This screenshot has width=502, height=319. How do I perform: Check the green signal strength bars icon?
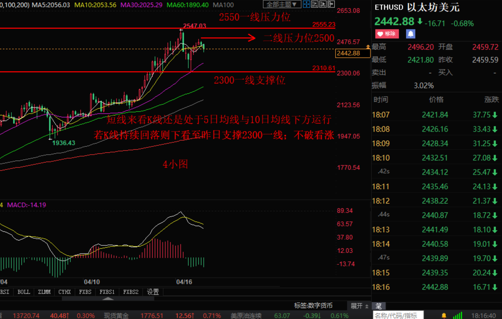pyautogui.click(x=458, y=315)
